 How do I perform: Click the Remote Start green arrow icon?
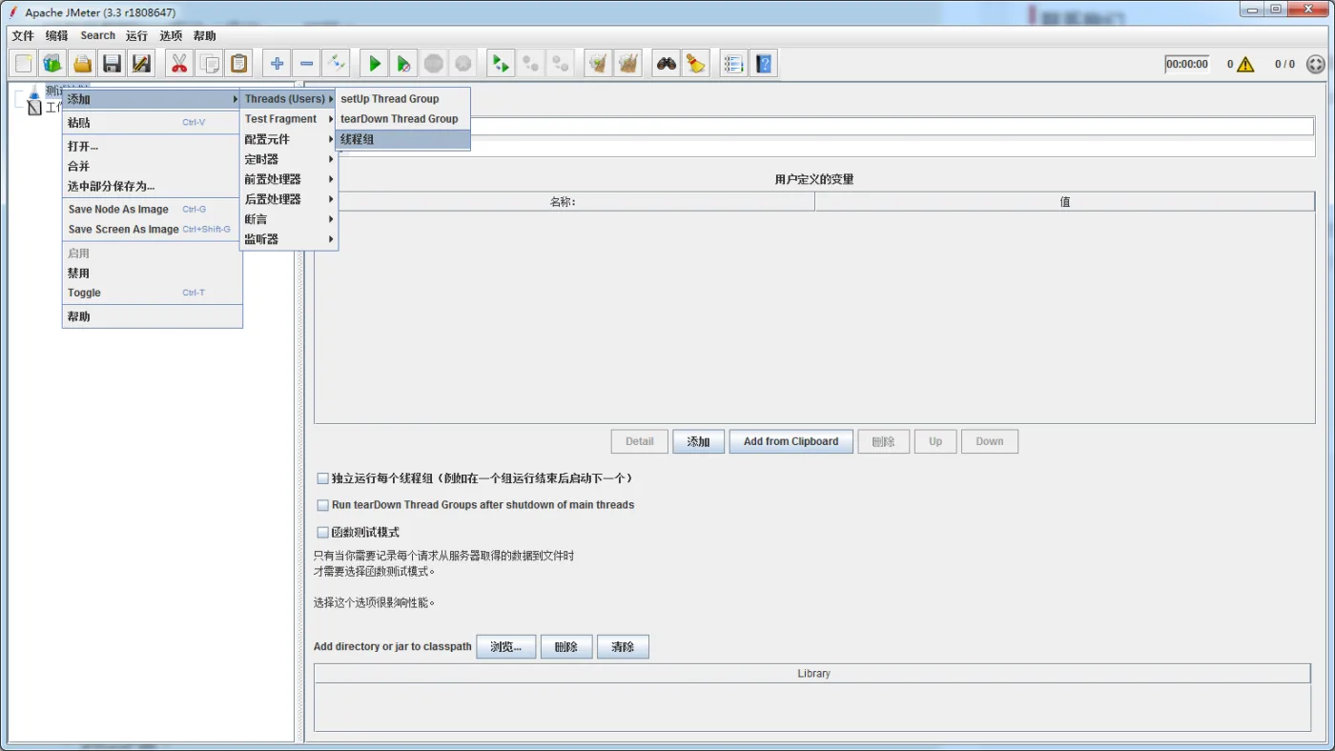[500, 63]
